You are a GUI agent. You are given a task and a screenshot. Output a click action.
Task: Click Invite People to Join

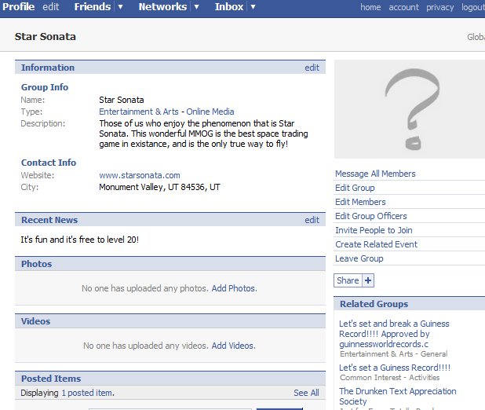tap(374, 230)
